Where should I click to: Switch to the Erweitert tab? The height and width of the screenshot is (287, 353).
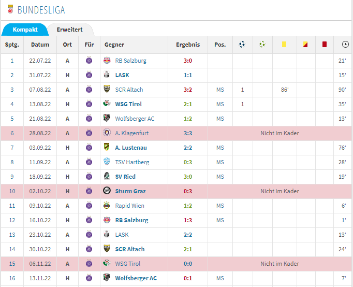(68, 30)
